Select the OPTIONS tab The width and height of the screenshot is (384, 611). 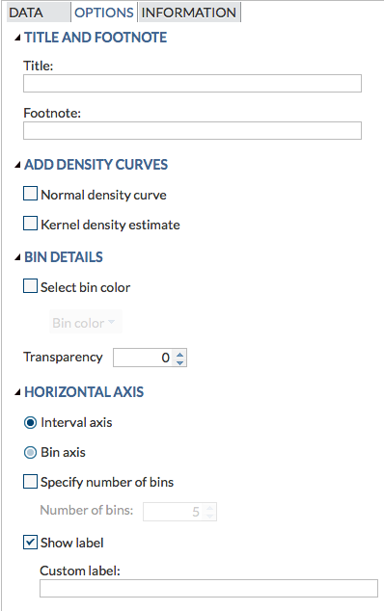[x=104, y=13]
